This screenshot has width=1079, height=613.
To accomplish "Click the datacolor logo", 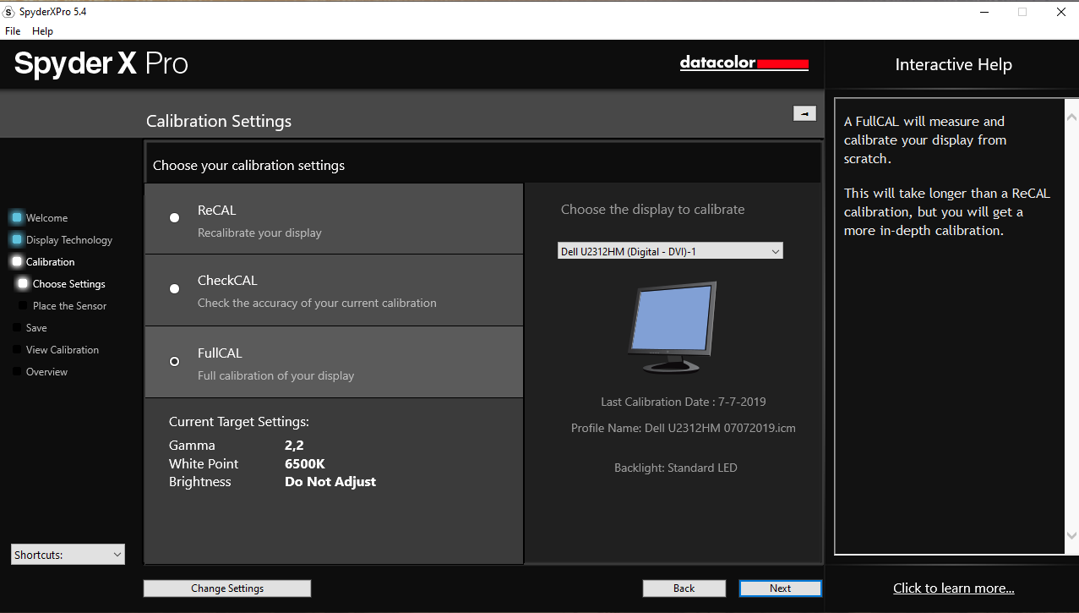I will [x=744, y=63].
